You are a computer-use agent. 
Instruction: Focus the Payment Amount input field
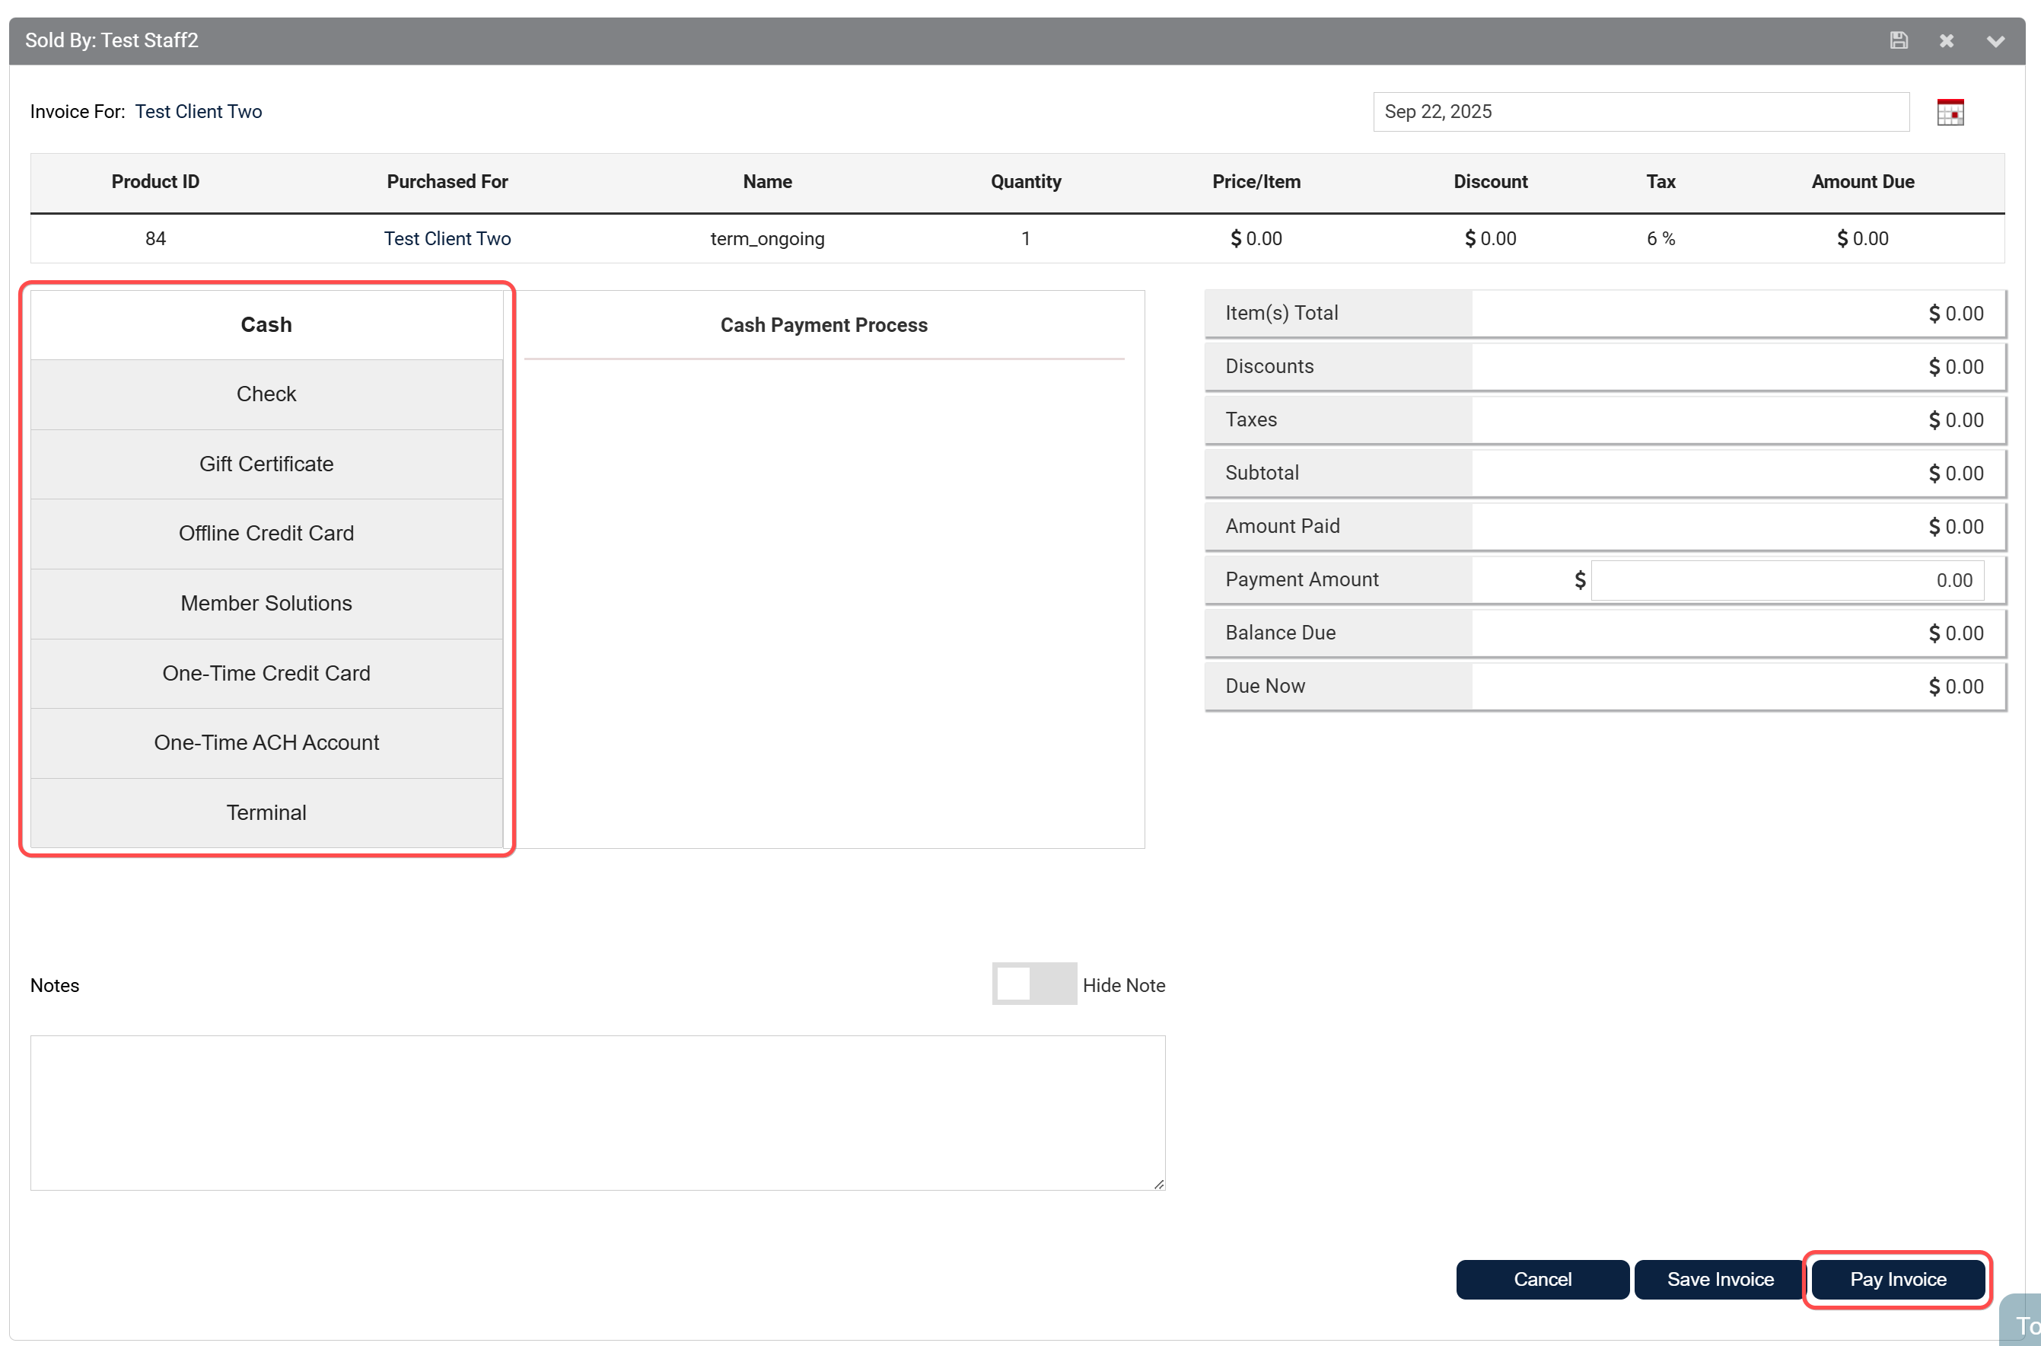point(1786,580)
